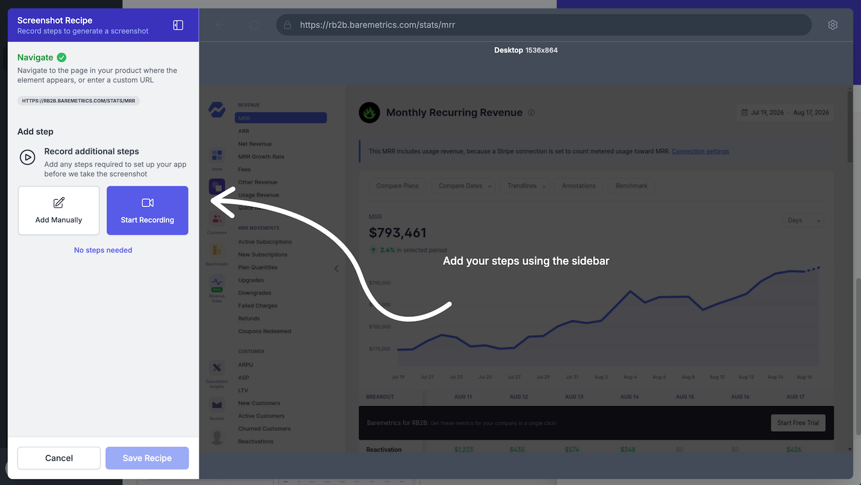Go back using the browser back arrow
This screenshot has height=485, width=861.
(221, 25)
